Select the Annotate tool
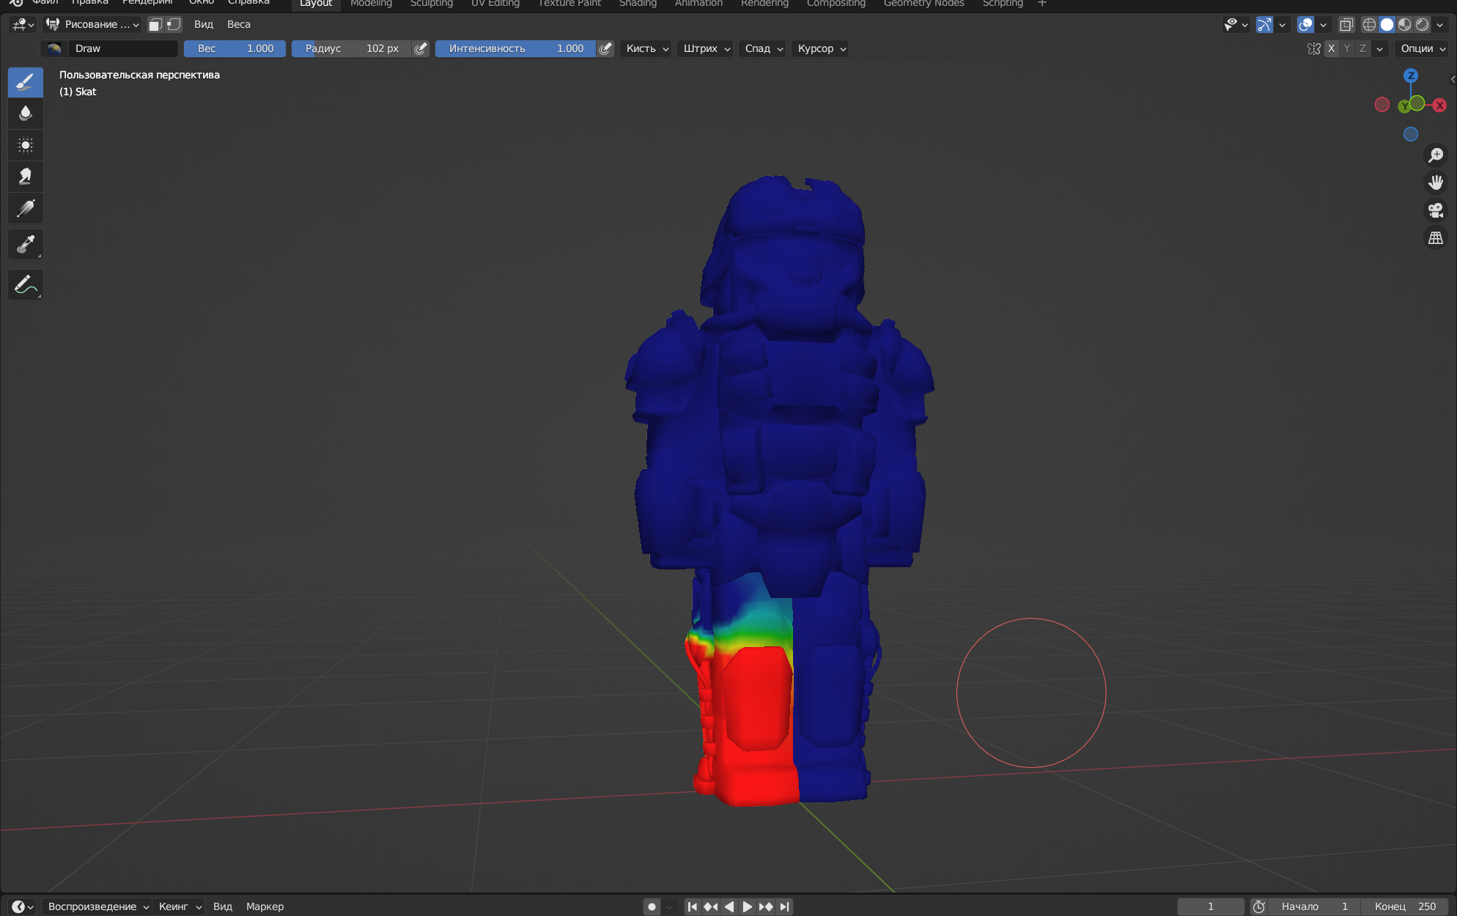 click(25, 284)
